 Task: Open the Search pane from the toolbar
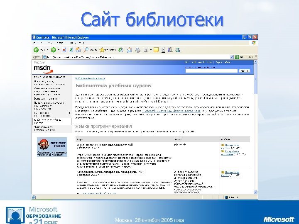tap(91, 50)
